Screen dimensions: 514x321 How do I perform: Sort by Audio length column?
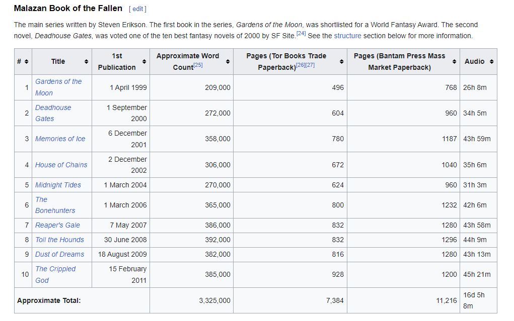tap(491, 61)
